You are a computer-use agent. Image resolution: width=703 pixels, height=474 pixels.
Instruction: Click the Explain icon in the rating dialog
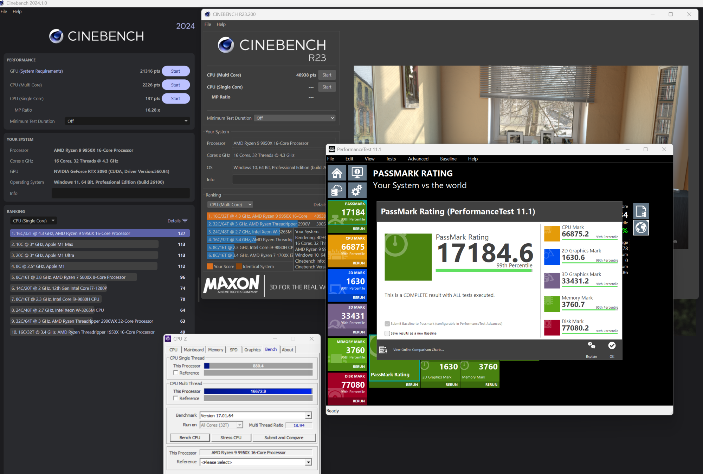click(x=591, y=346)
